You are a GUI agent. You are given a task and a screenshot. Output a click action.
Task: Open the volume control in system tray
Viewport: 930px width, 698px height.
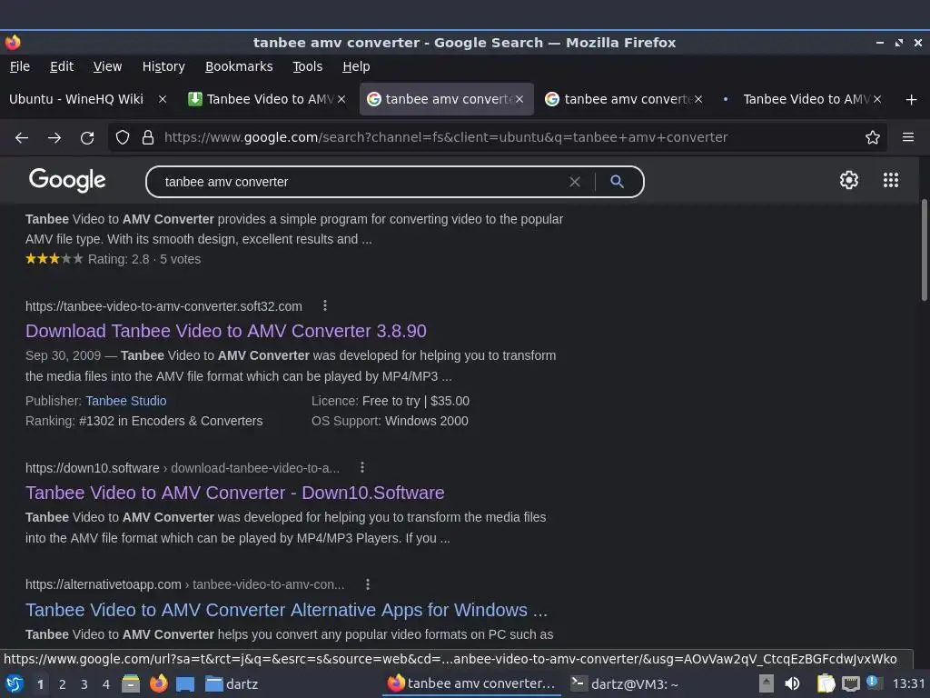[x=792, y=683]
